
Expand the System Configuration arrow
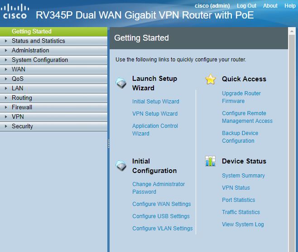(6, 60)
